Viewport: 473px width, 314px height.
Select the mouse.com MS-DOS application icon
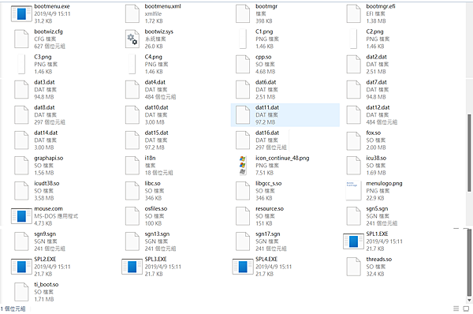pyautogui.click(x=21, y=216)
